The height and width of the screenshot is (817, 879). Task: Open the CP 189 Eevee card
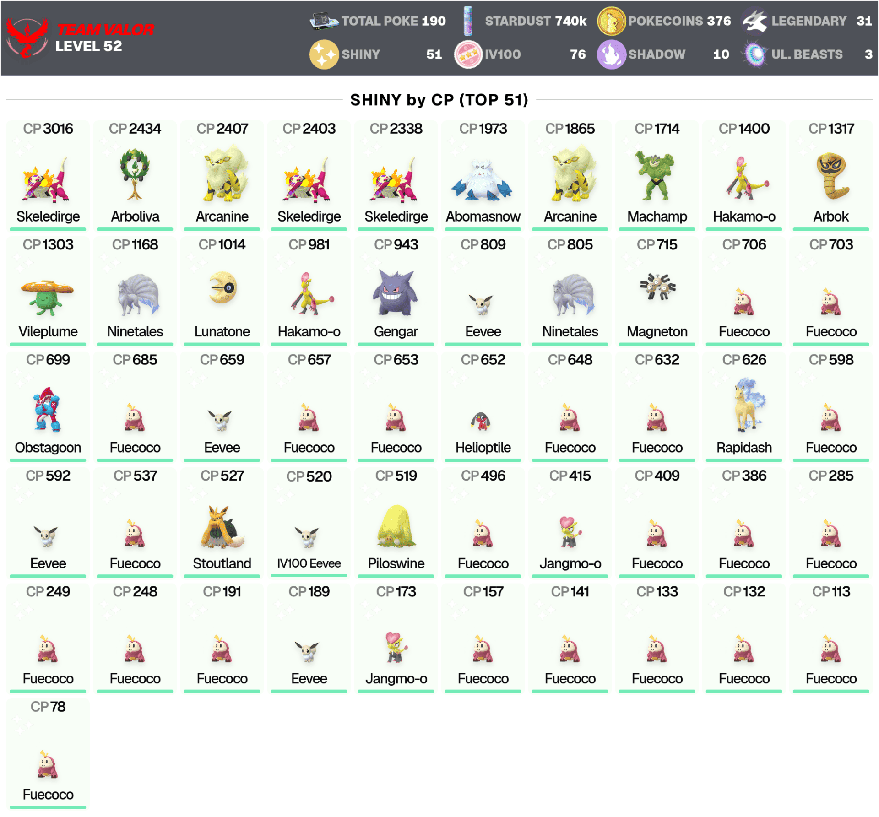tap(309, 638)
